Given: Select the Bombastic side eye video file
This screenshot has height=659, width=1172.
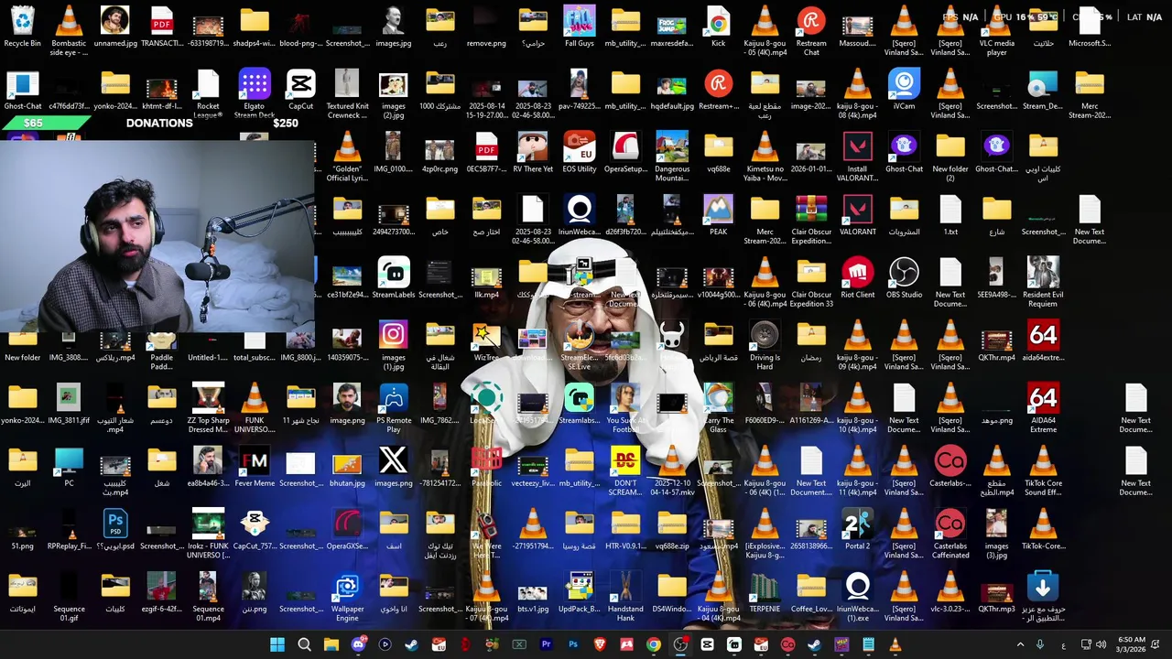Looking at the screenshot, I should pyautogui.click(x=69, y=32).
